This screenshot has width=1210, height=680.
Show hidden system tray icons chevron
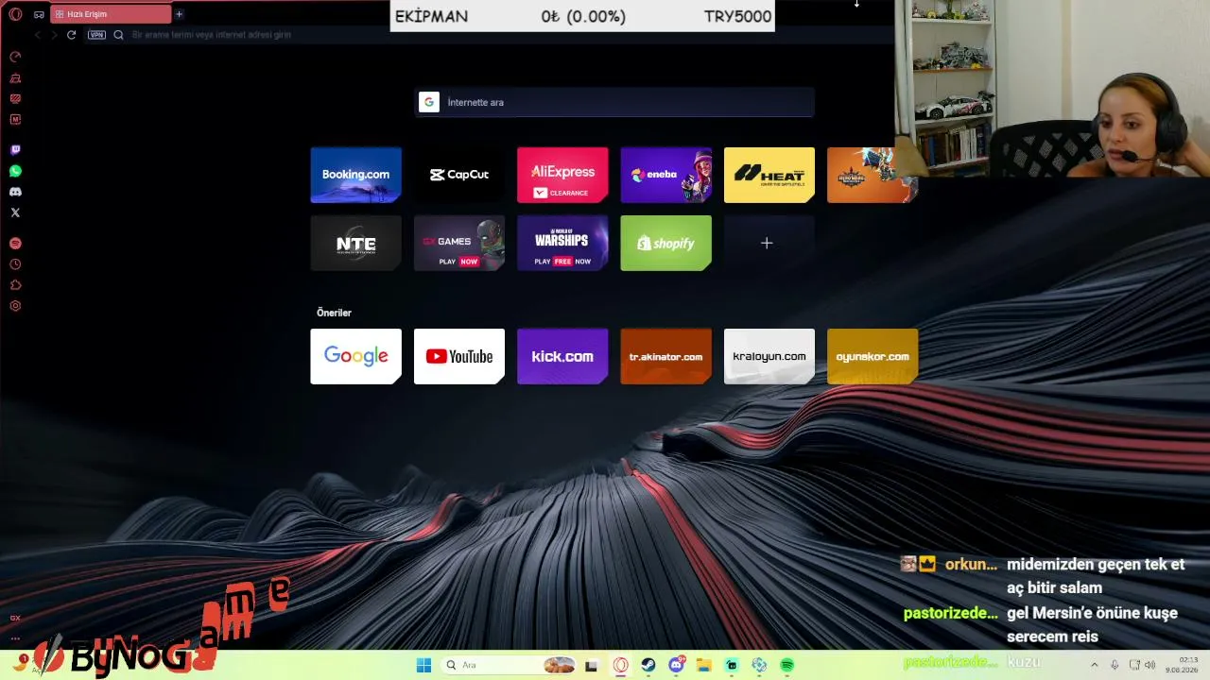[x=1095, y=665]
